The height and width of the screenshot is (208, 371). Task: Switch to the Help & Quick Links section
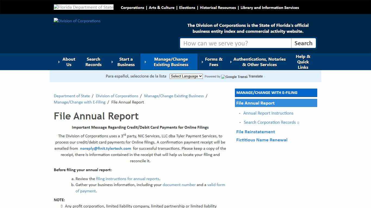303,62
